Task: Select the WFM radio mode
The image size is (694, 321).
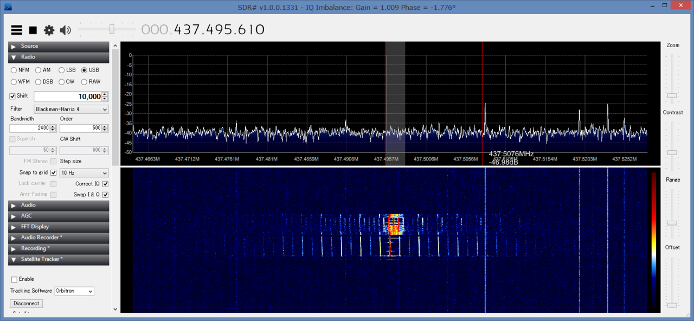Action: coord(21,82)
